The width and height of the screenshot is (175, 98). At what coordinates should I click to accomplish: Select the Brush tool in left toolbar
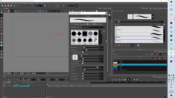1,15
